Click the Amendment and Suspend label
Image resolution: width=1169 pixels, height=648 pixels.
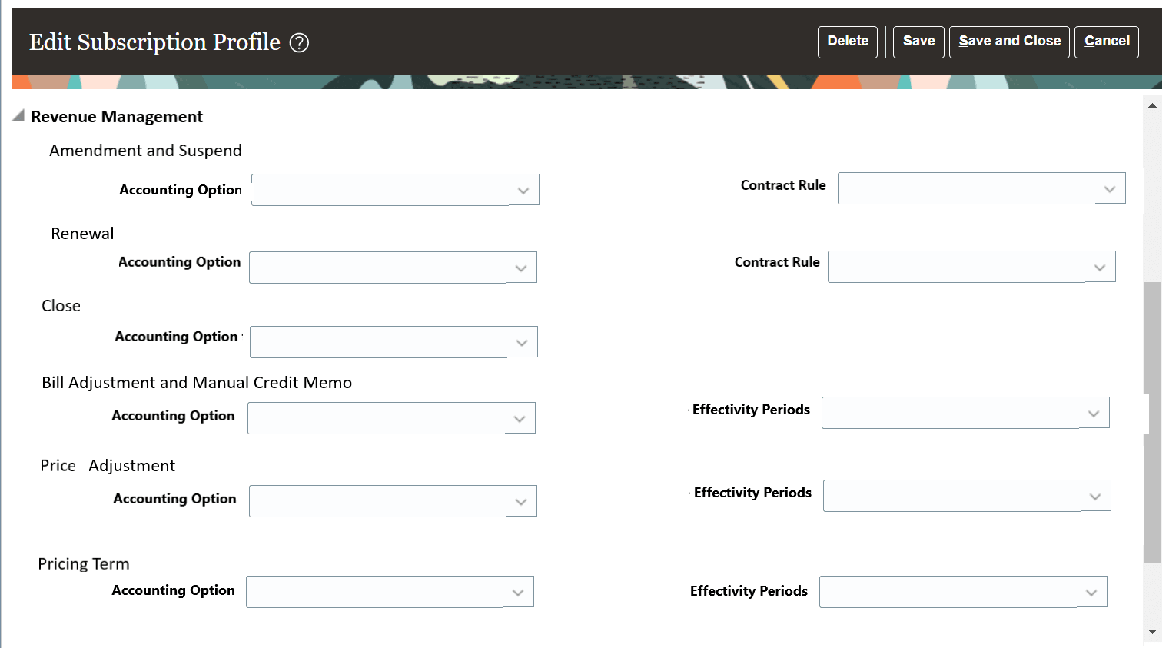pyautogui.click(x=145, y=151)
